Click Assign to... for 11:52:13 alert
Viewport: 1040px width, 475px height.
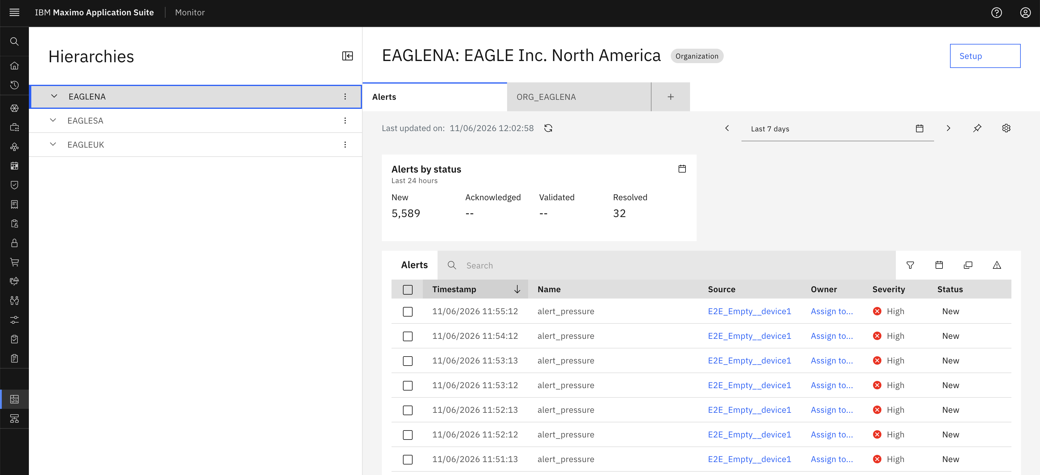click(832, 410)
